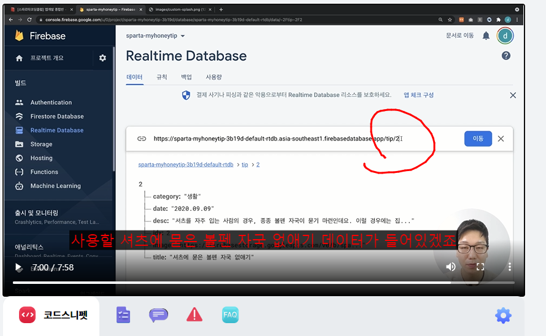
Task: Enter video fullscreen mode
Action: click(x=480, y=267)
